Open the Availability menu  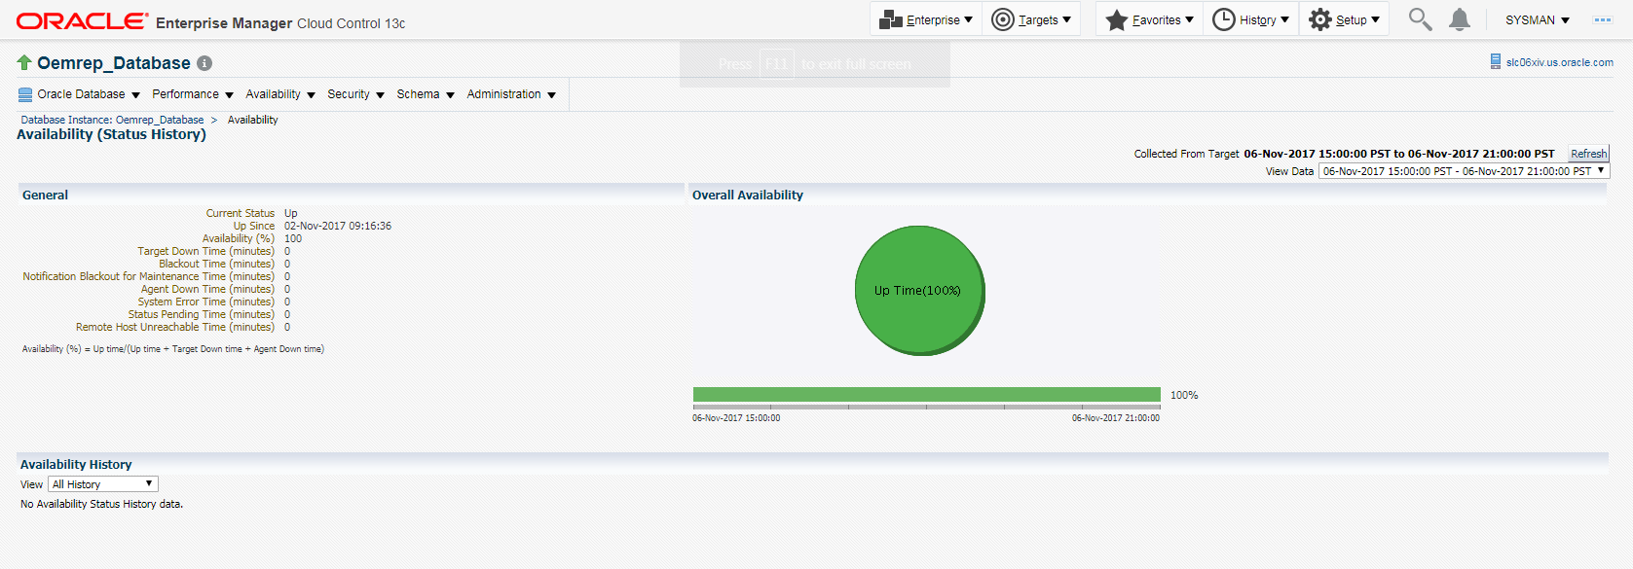[x=280, y=94]
